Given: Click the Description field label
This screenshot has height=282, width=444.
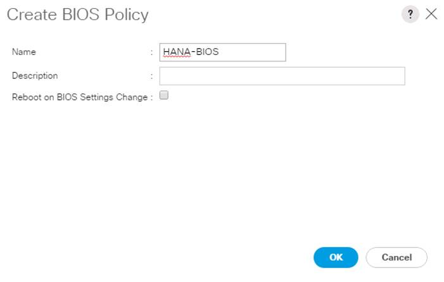Looking at the screenshot, I should 35,76.
